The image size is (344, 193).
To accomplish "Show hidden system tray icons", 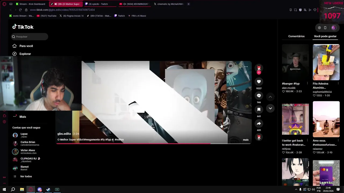I will point(296,190).
